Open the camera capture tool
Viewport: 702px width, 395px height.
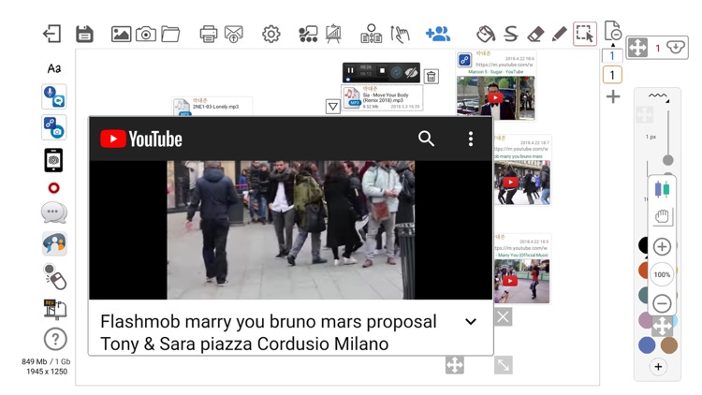click(x=146, y=34)
